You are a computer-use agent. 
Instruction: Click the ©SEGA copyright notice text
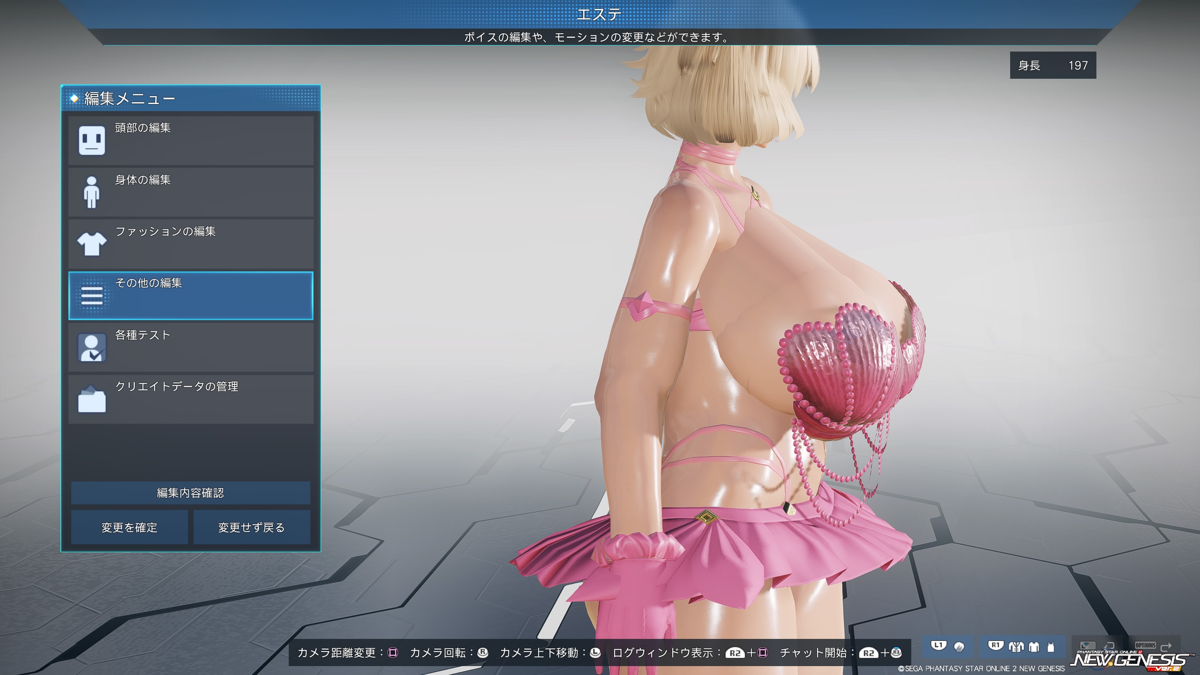point(981,668)
